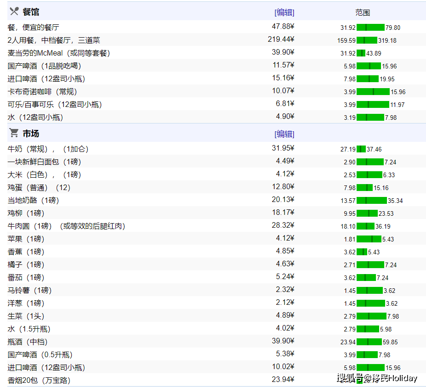The width and height of the screenshot is (426, 387).
Task: Select 瓶酒（中档）row label
Action: 28,342
